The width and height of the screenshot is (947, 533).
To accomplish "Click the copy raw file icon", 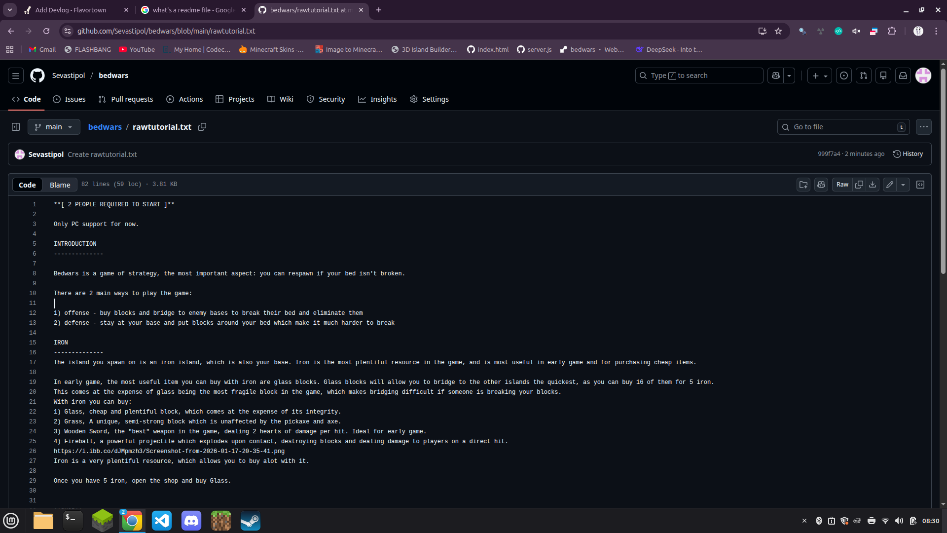I will click(859, 185).
